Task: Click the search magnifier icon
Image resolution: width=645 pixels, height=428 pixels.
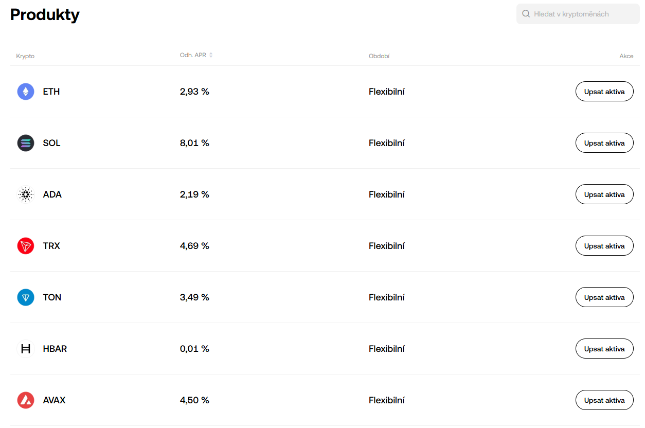Action: [526, 14]
